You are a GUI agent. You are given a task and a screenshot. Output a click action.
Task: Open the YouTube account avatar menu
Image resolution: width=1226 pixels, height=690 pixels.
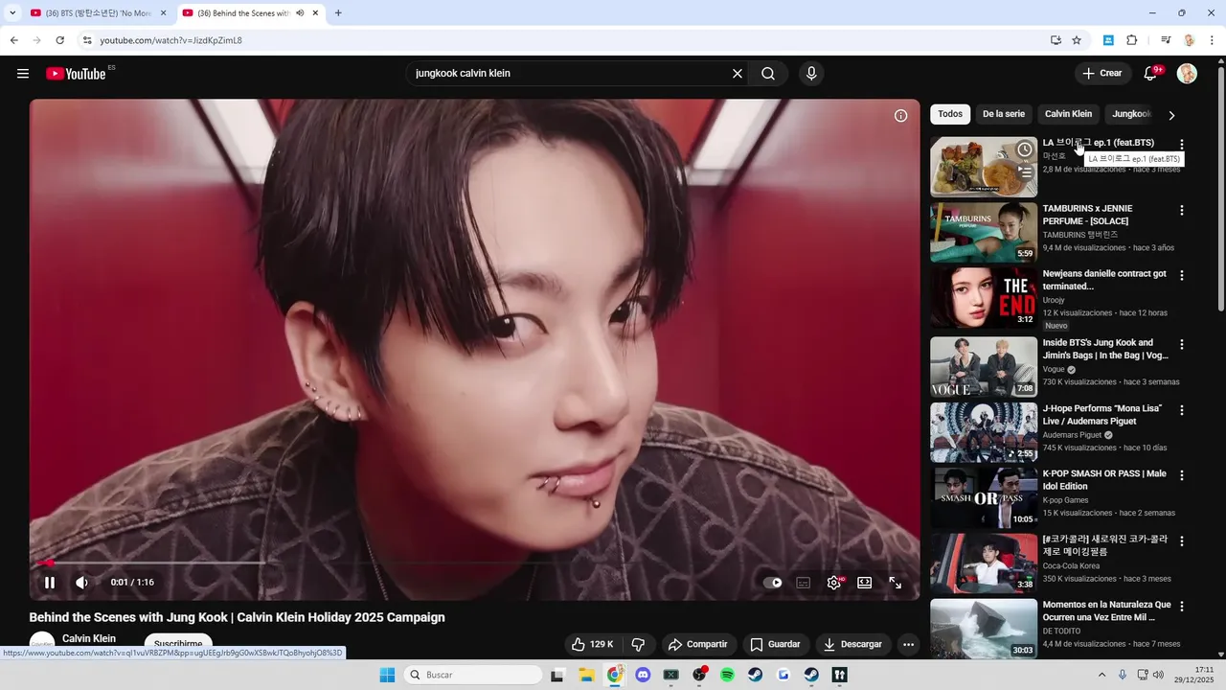pyautogui.click(x=1187, y=74)
